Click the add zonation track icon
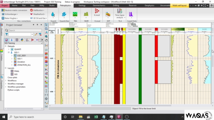Viewport: 214px width, 120px height. tap(46, 54)
